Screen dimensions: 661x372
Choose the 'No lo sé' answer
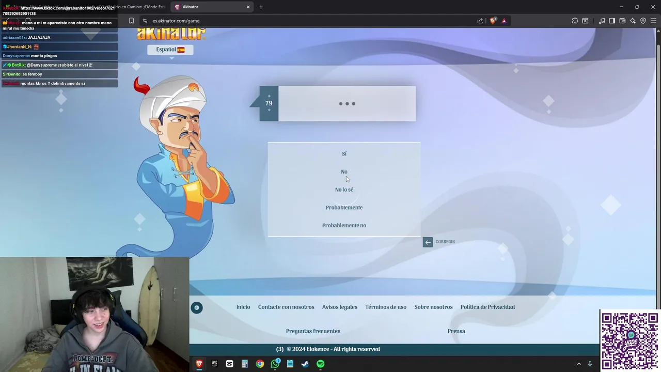344,190
